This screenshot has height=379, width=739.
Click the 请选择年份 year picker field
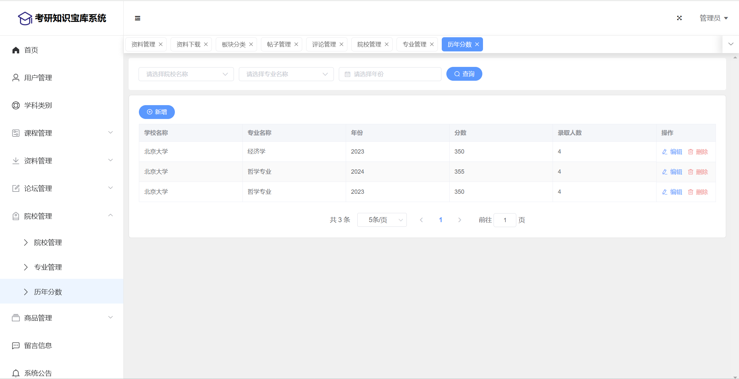[390, 74]
